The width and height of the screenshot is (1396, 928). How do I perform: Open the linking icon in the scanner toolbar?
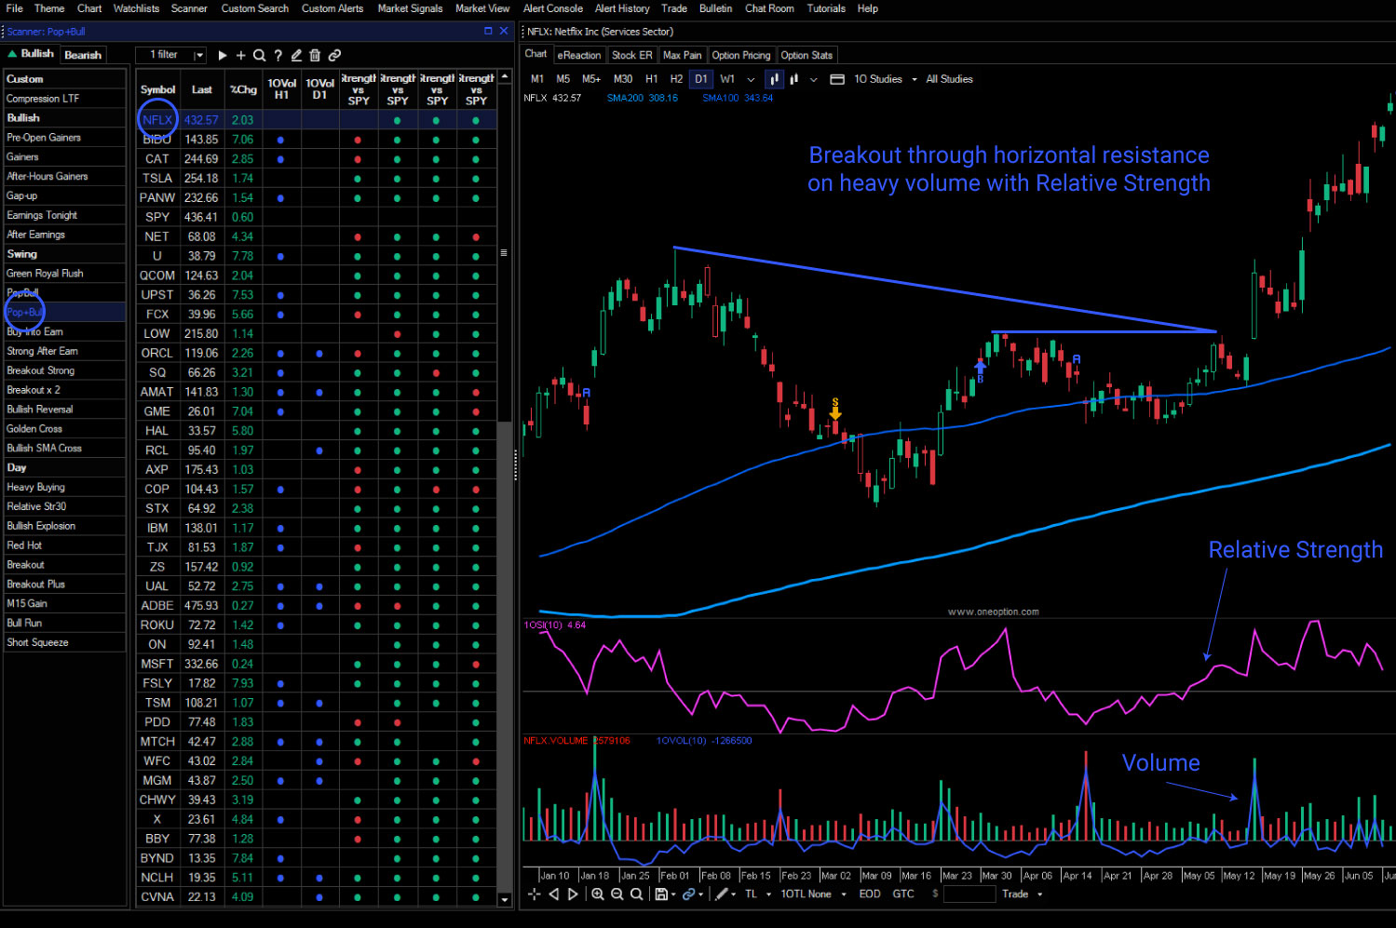[334, 55]
